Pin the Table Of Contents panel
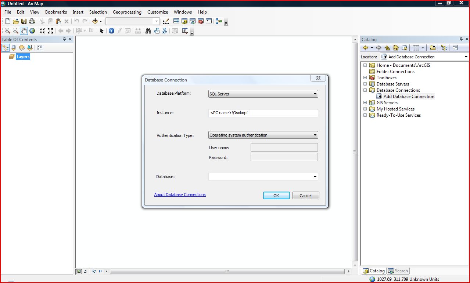The height and width of the screenshot is (283, 470). [x=65, y=39]
